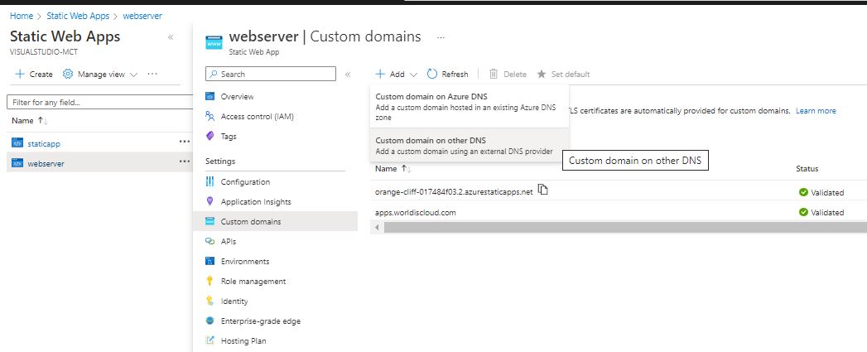Expand the Add dropdown chevron

click(x=413, y=75)
